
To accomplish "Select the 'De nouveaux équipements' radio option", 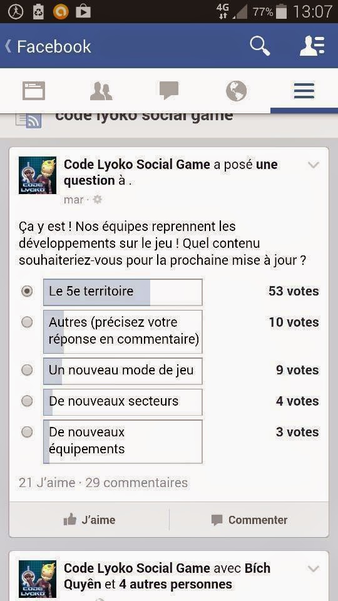I will click(x=27, y=433).
